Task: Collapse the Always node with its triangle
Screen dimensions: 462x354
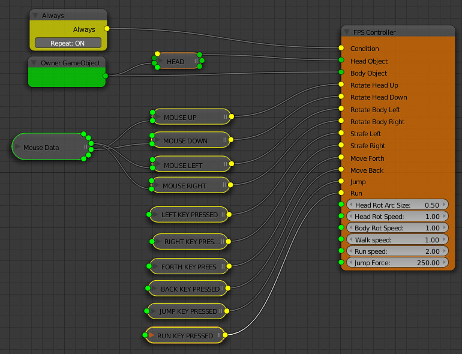Action: tap(35, 16)
